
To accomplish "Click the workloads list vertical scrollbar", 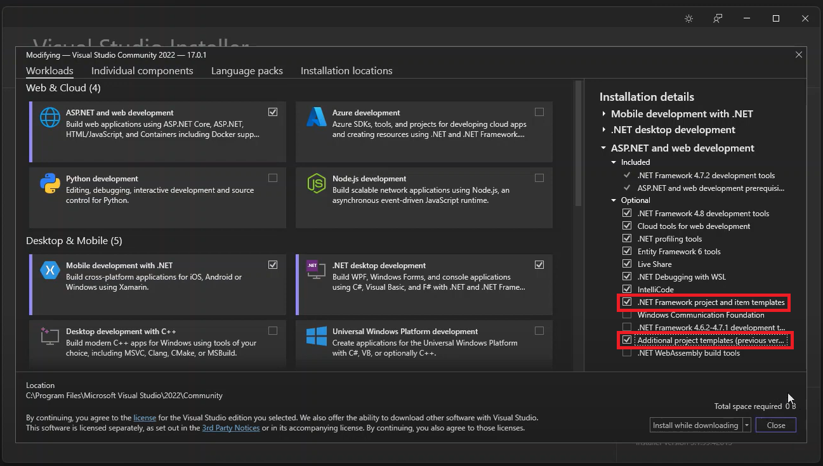I will (x=578, y=143).
